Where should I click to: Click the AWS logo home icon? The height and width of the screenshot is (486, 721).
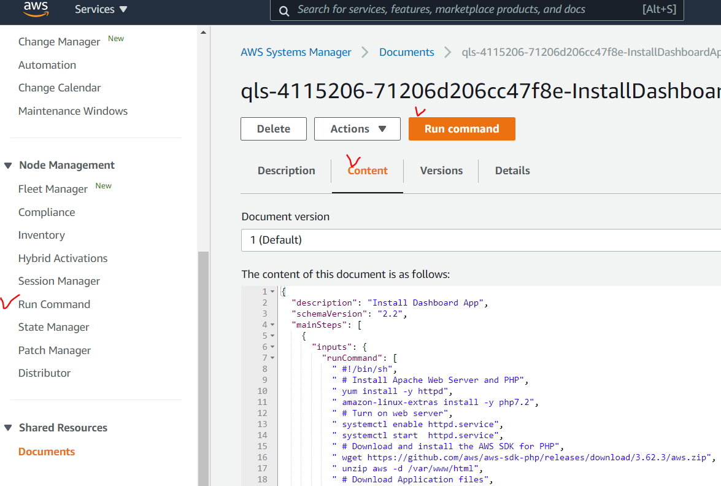pyautogui.click(x=36, y=9)
